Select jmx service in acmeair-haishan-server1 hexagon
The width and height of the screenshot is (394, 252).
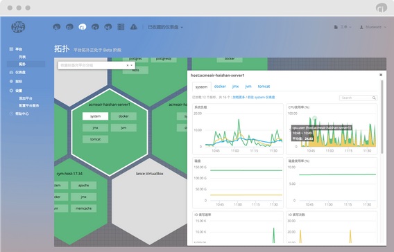point(95,127)
